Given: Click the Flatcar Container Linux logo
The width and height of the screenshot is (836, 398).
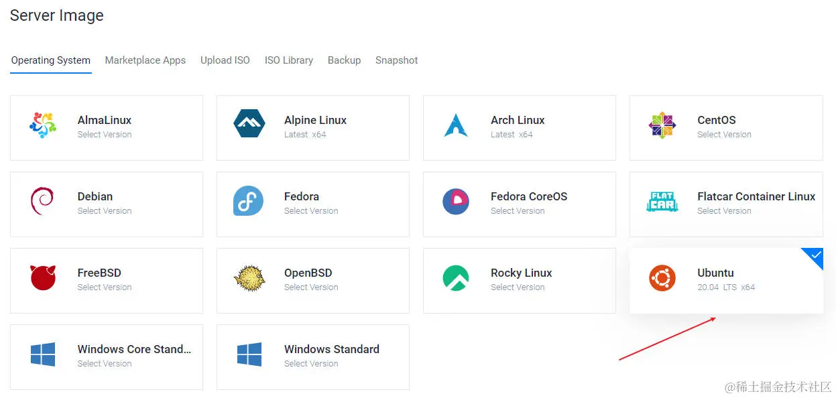Looking at the screenshot, I should click(662, 201).
